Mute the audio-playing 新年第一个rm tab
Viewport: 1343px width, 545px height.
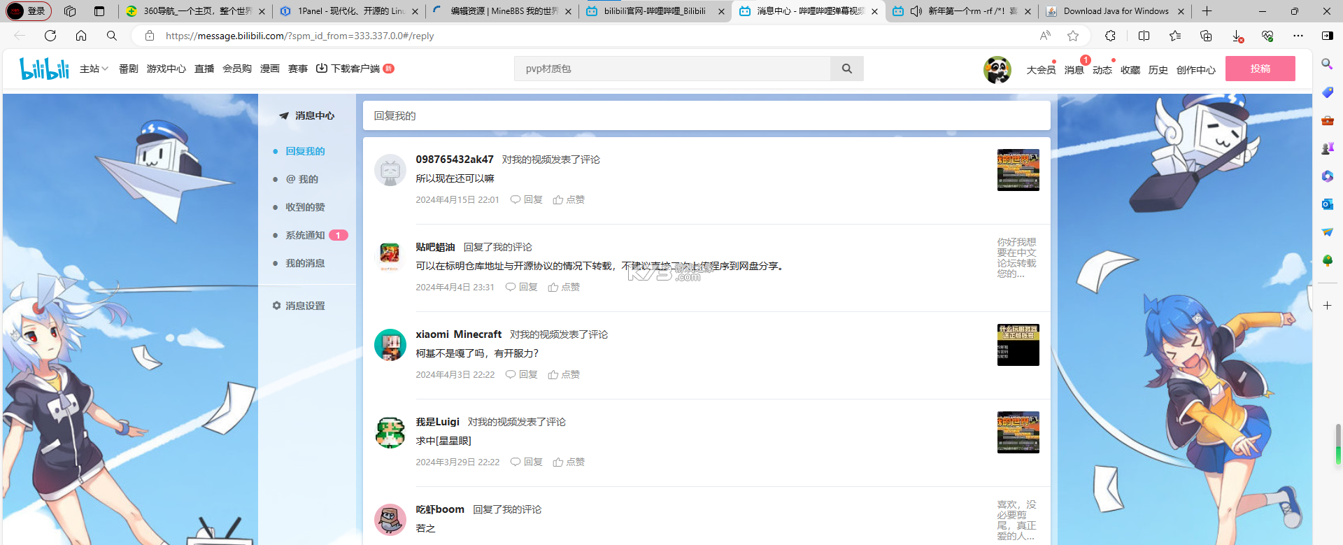click(916, 11)
